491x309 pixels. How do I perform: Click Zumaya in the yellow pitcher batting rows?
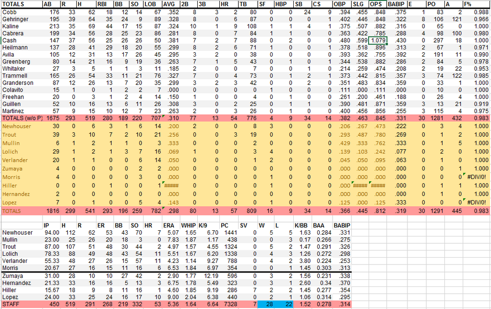(x=12, y=169)
